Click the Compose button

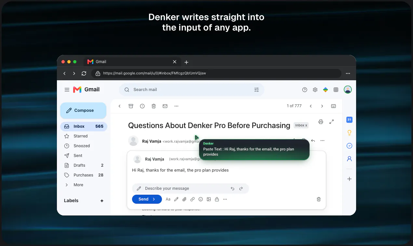pyautogui.click(x=83, y=110)
